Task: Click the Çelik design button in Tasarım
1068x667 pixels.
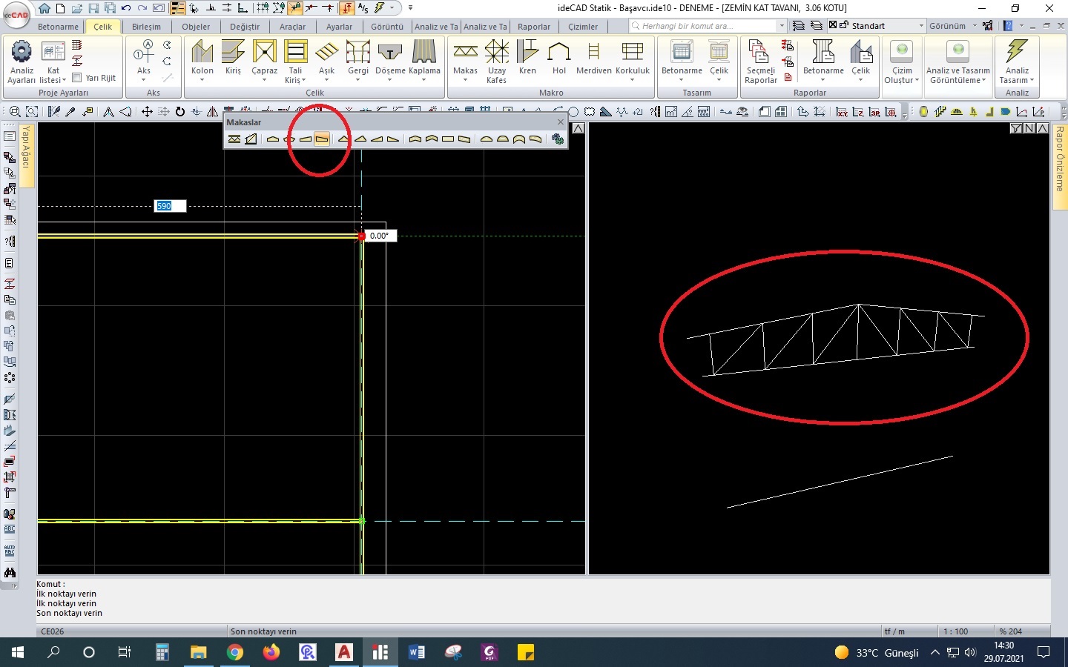Action: 719,59
